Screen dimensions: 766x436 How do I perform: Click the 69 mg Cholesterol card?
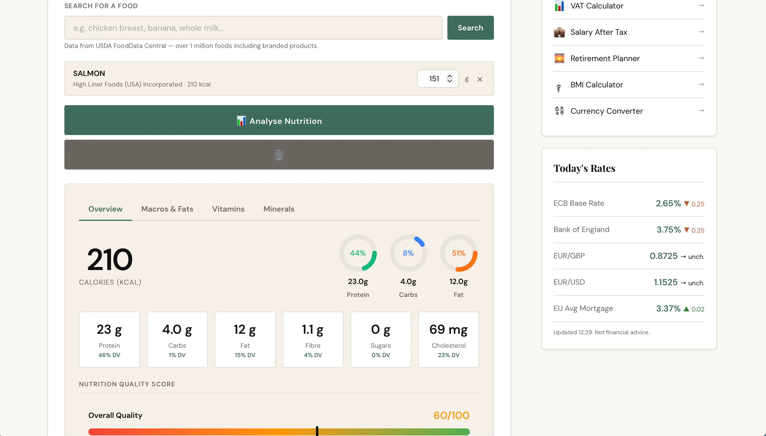click(449, 340)
